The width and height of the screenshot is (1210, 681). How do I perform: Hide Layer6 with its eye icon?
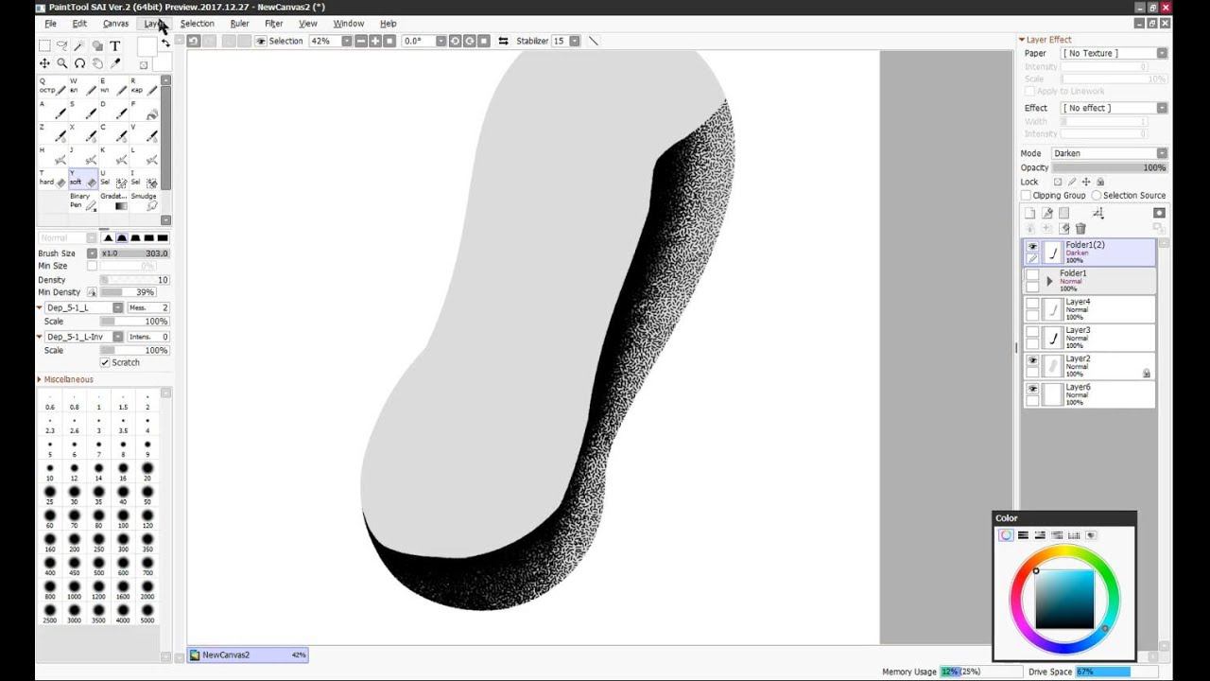pos(1032,389)
